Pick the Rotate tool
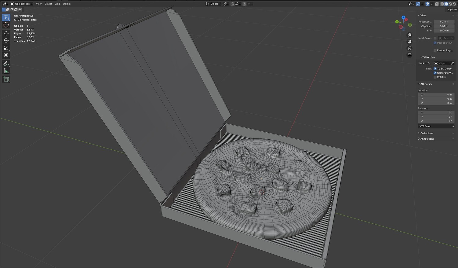Viewport: 458px width, 268px height. (x=6, y=40)
